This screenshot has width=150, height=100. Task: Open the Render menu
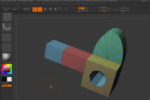coord(69,4)
